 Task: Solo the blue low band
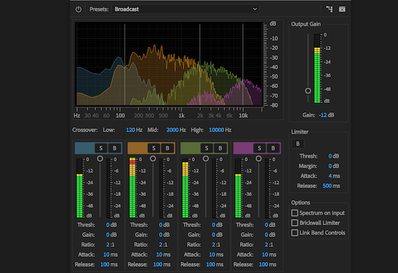[101, 148]
